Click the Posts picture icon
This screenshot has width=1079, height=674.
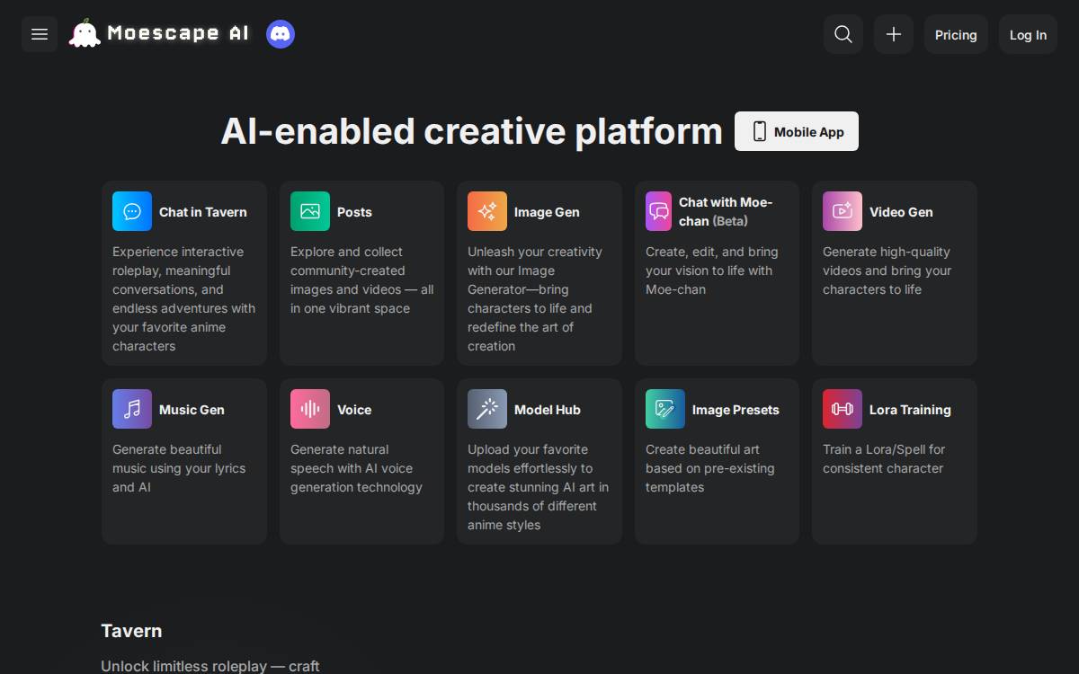[310, 211]
